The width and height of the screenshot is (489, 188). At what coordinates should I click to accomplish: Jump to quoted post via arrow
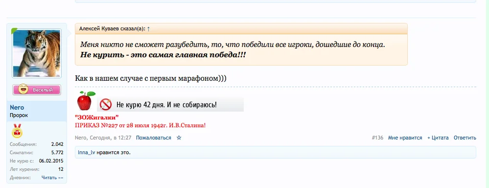pyautogui.click(x=148, y=29)
